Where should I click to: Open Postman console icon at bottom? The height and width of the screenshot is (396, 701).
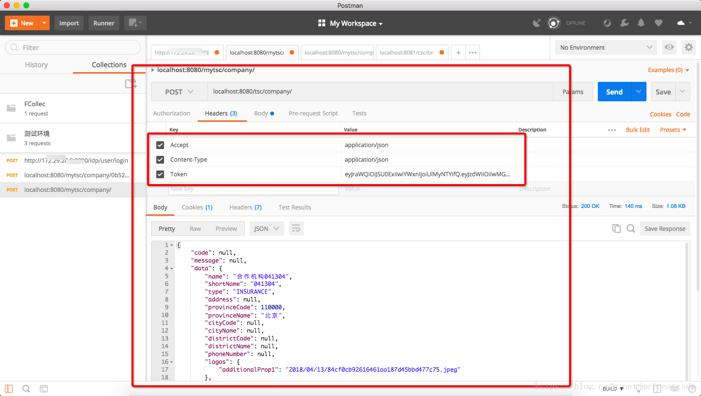(x=44, y=389)
